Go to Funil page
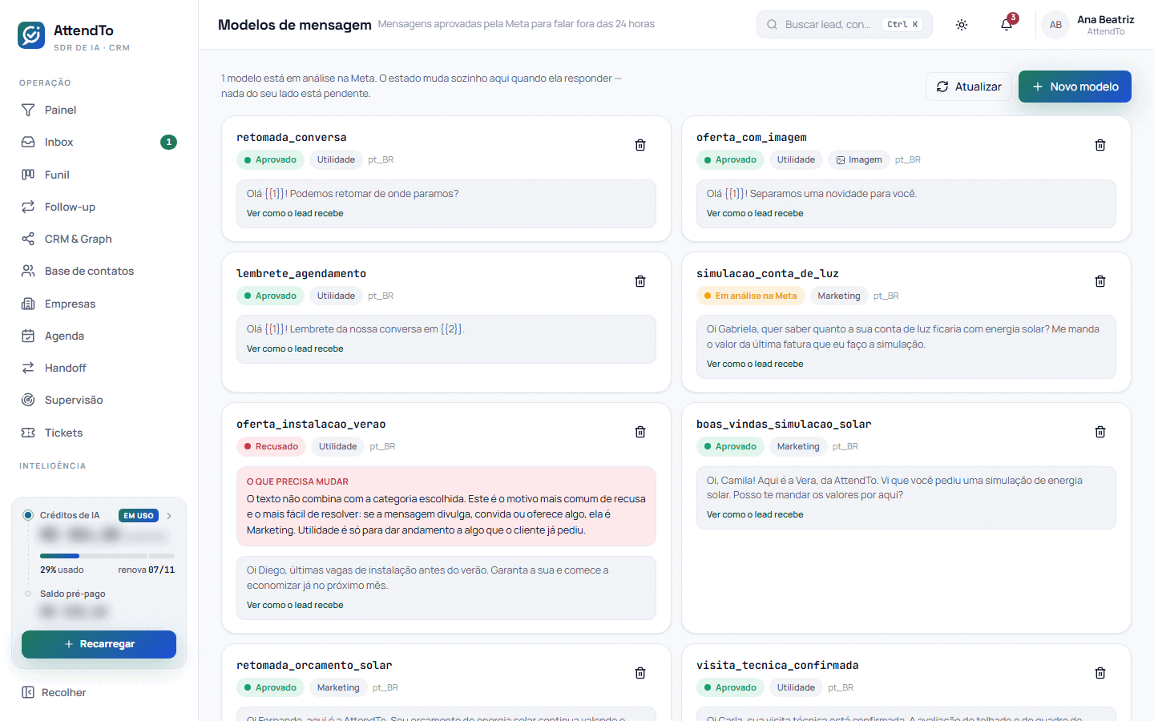 coord(99,175)
